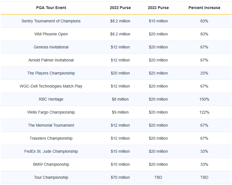Select The Memorial Tournament event name
Screen dimensions: 232x185
tap(51, 125)
